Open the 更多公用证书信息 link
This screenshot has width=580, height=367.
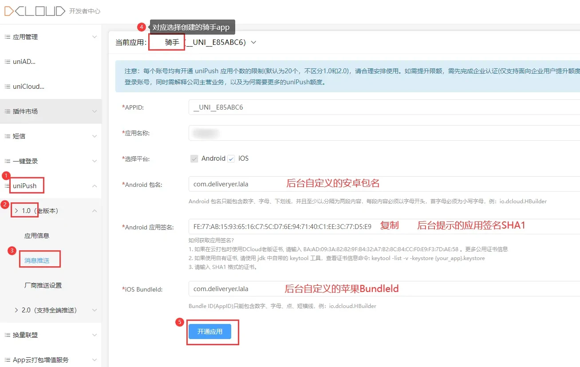pos(486,249)
